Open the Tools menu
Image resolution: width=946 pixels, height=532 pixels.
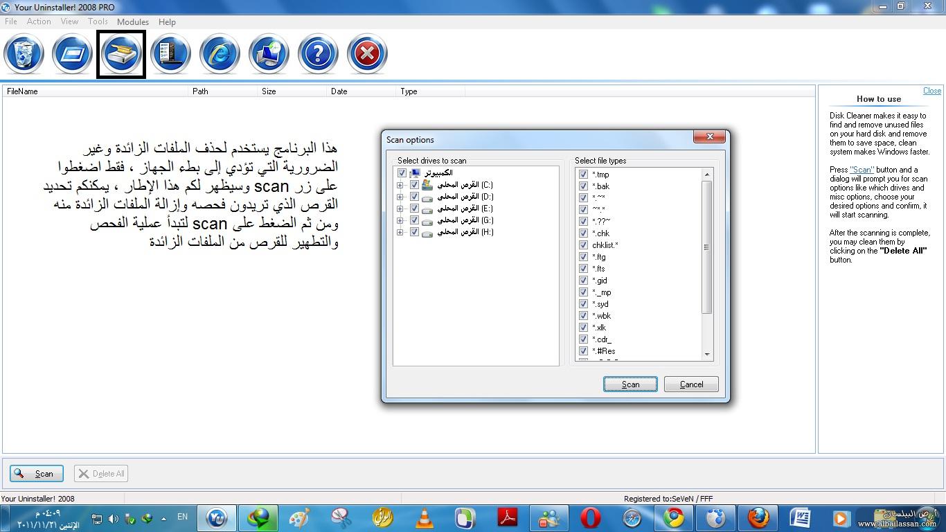coord(98,21)
